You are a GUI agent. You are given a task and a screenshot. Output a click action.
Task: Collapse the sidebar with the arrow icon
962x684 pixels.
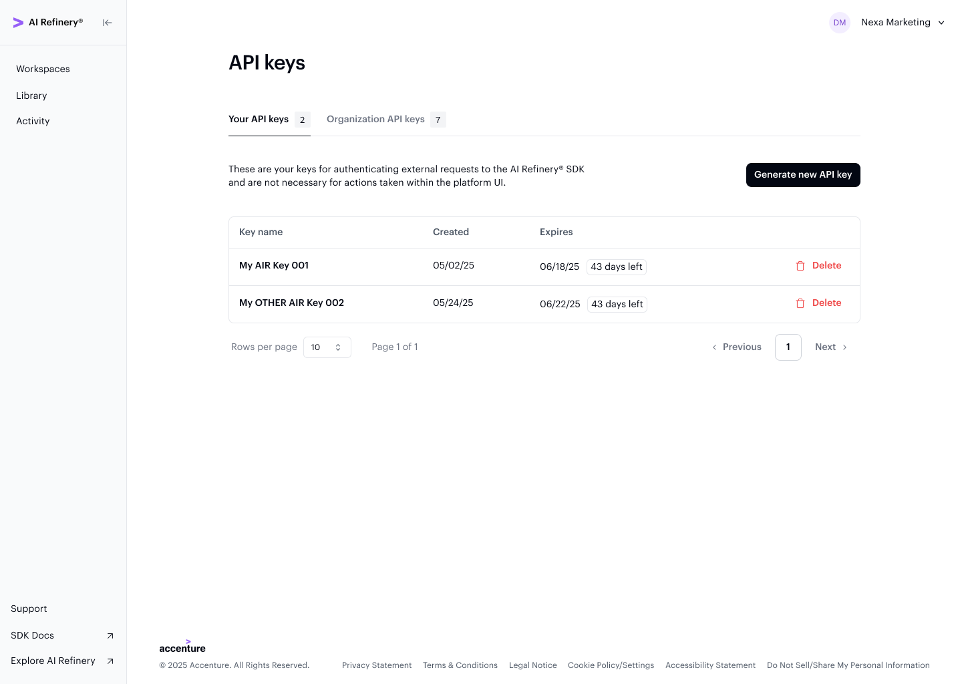coord(107,23)
